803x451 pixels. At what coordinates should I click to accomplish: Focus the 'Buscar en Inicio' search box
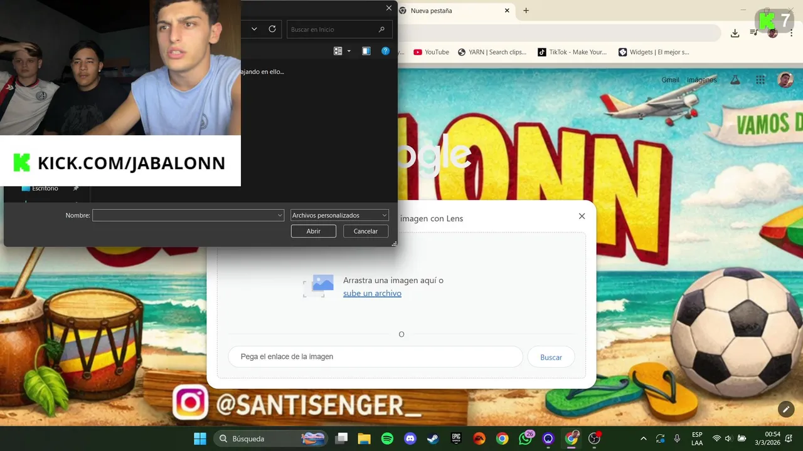point(339,29)
